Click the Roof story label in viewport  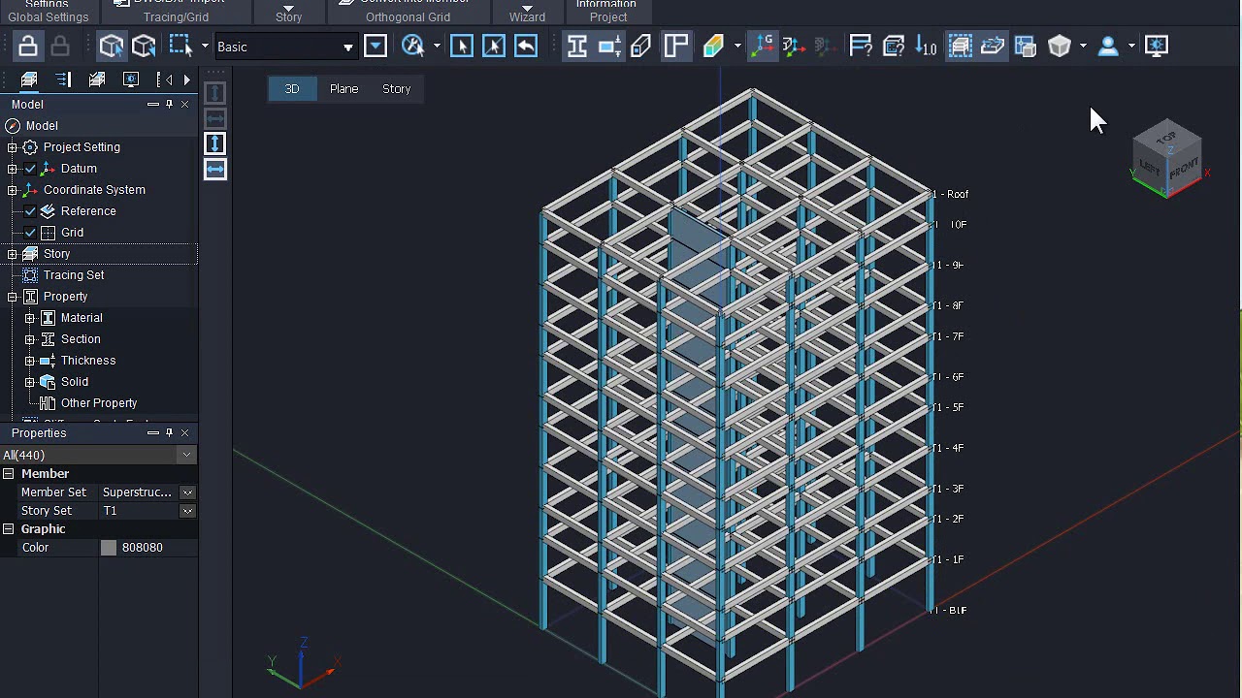coord(950,194)
